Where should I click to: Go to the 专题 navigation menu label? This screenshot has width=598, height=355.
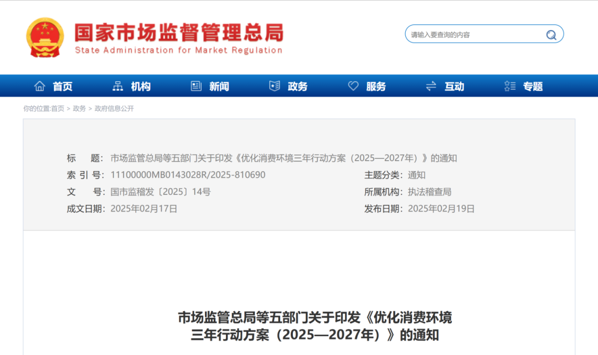click(533, 86)
